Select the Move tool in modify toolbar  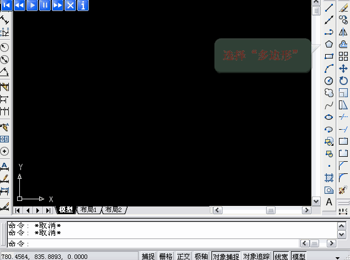[x=343, y=68]
